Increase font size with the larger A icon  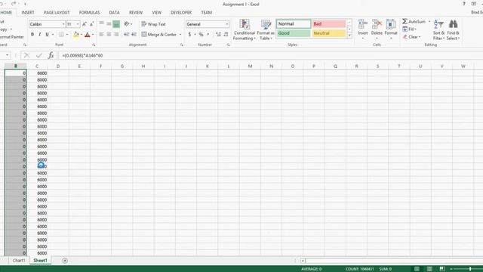click(x=85, y=24)
